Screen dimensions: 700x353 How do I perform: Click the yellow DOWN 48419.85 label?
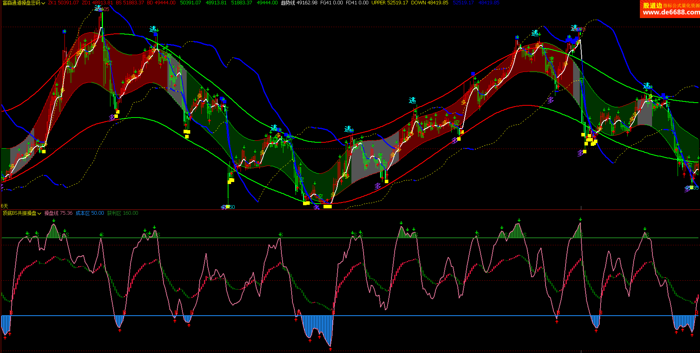pyautogui.click(x=429, y=3)
